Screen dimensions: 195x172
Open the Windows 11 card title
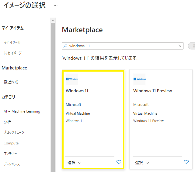click(x=77, y=91)
